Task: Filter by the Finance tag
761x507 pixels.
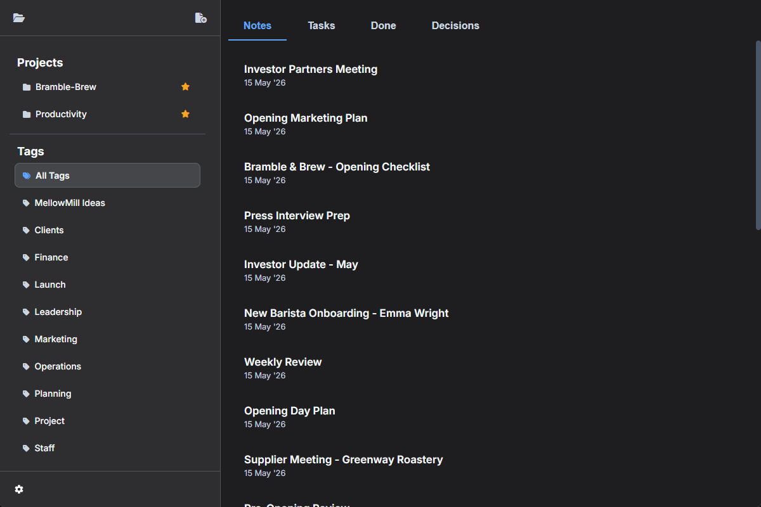Action: [107, 257]
